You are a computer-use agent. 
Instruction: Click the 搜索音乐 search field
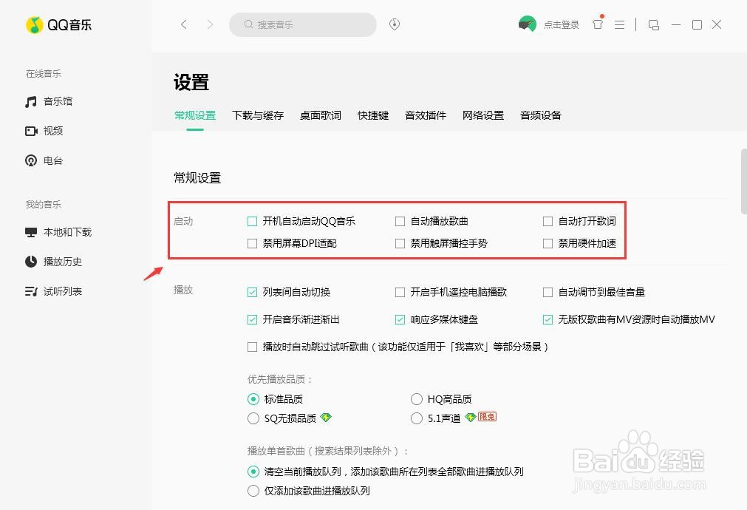click(303, 24)
